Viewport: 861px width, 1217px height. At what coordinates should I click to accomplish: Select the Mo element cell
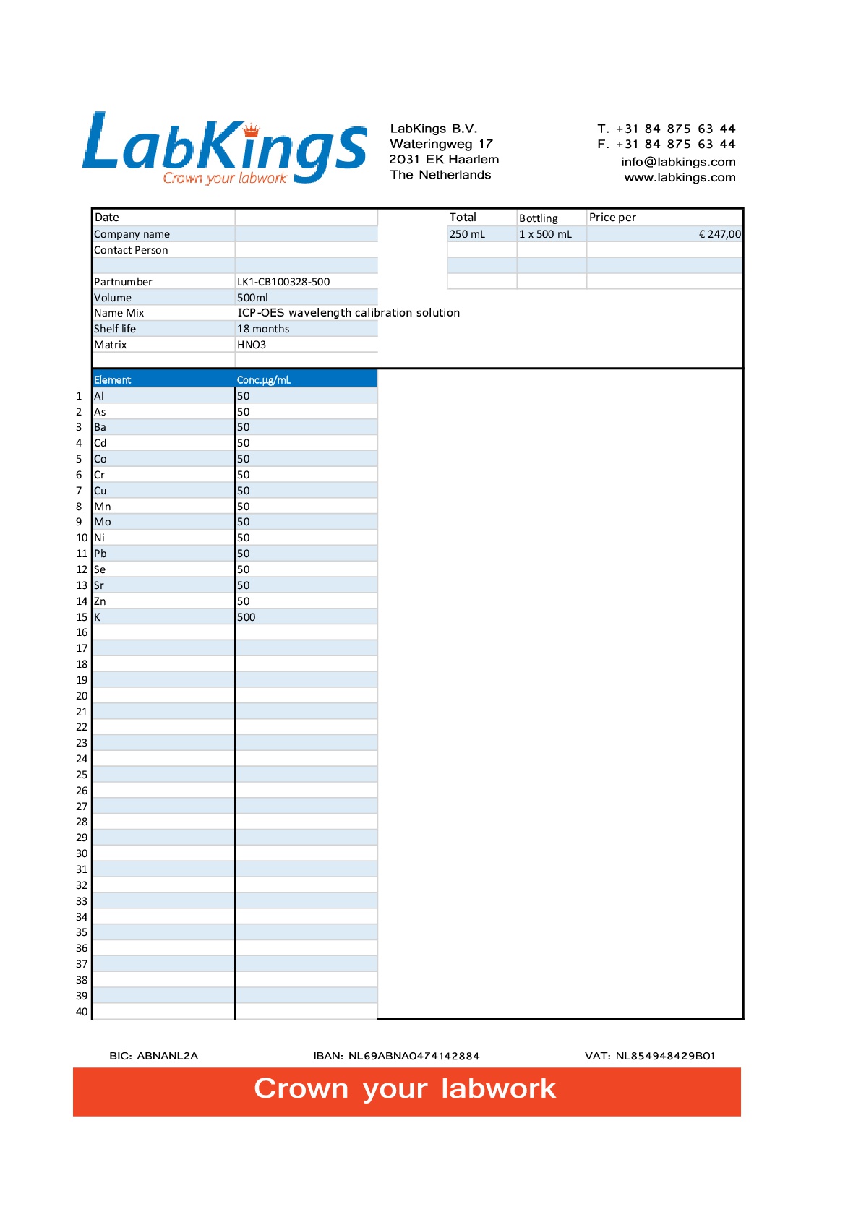tap(163, 522)
